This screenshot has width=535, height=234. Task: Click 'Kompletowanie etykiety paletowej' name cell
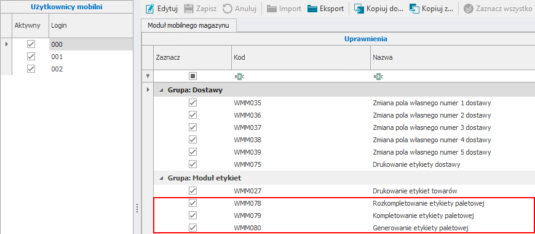pos(453,216)
